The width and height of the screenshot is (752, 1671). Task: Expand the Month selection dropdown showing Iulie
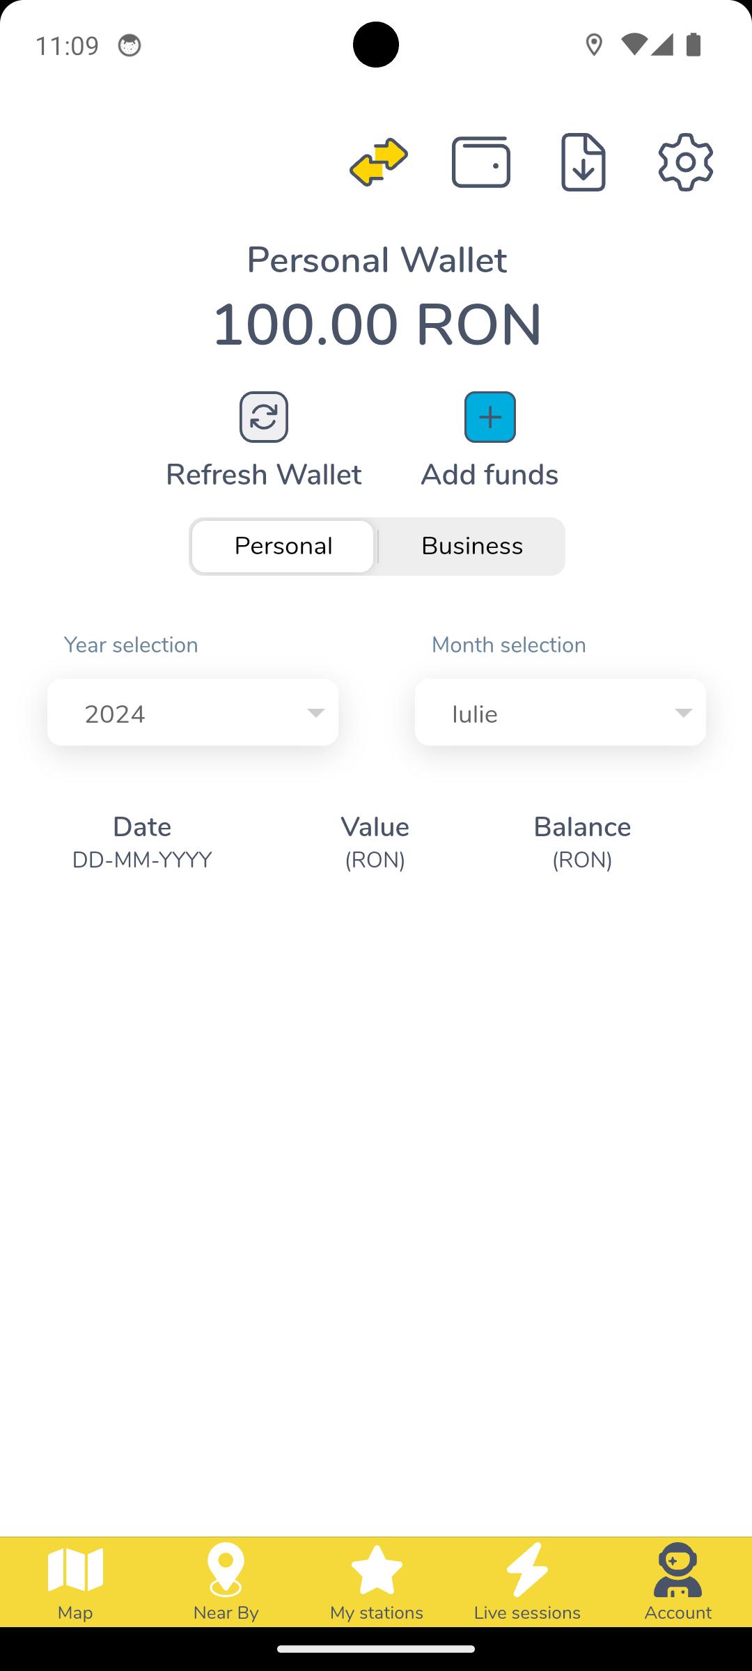point(561,712)
